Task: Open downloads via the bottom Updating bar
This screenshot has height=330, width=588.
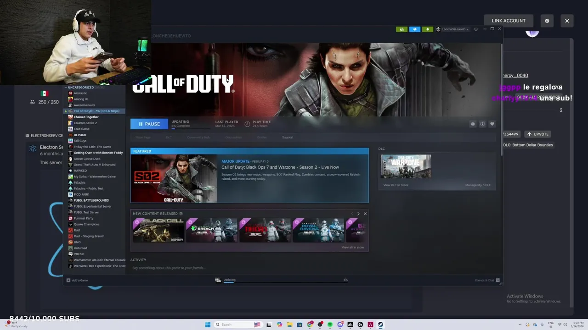Action: point(282,280)
